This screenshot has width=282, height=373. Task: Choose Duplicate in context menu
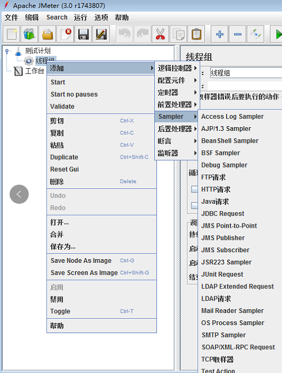(102, 157)
